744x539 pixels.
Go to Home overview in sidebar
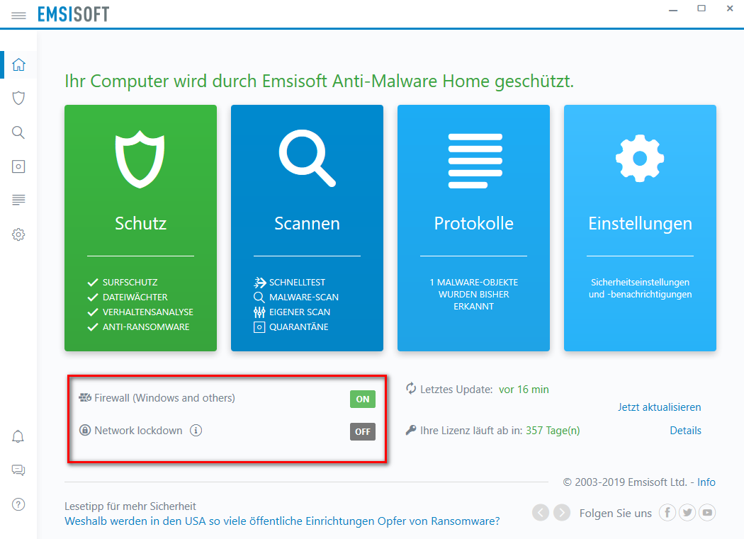pyautogui.click(x=18, y=64)
